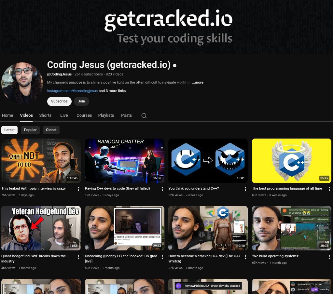Click the 823 videos count text
This screenshot has height=294, width=333.
pos(115,74)
